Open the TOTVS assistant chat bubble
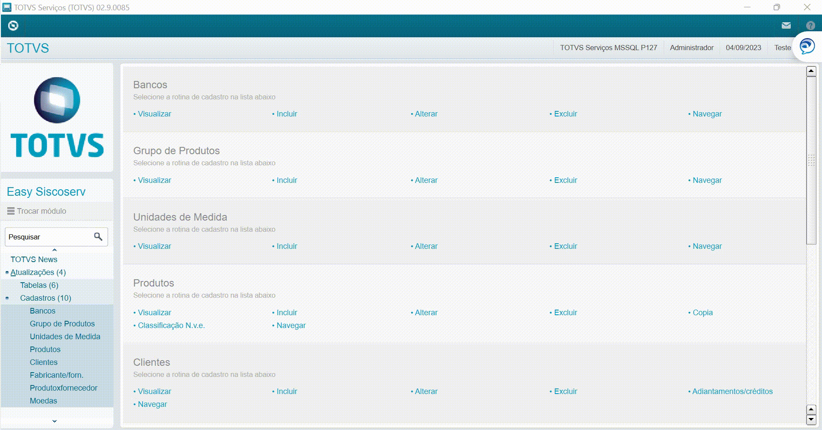The width and height of the screenshot is (822, 430). click(807, 46)
